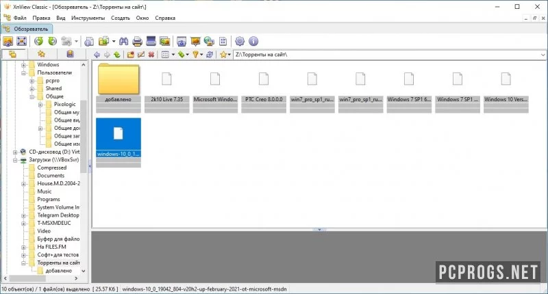Click the web page creation icon
Image resolution: width=548 pixels, height=294 pixels.
click(209, 42)
